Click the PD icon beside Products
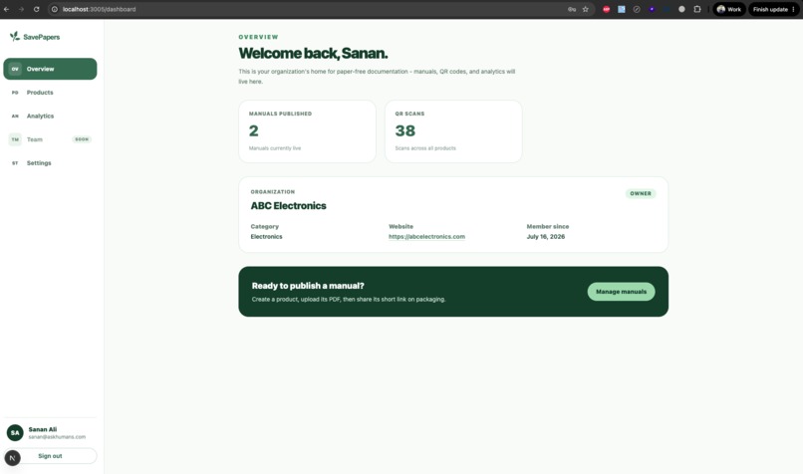 click(15, 93)
